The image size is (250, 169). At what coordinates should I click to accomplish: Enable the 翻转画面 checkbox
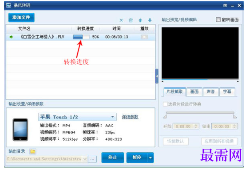click(218, 19)
